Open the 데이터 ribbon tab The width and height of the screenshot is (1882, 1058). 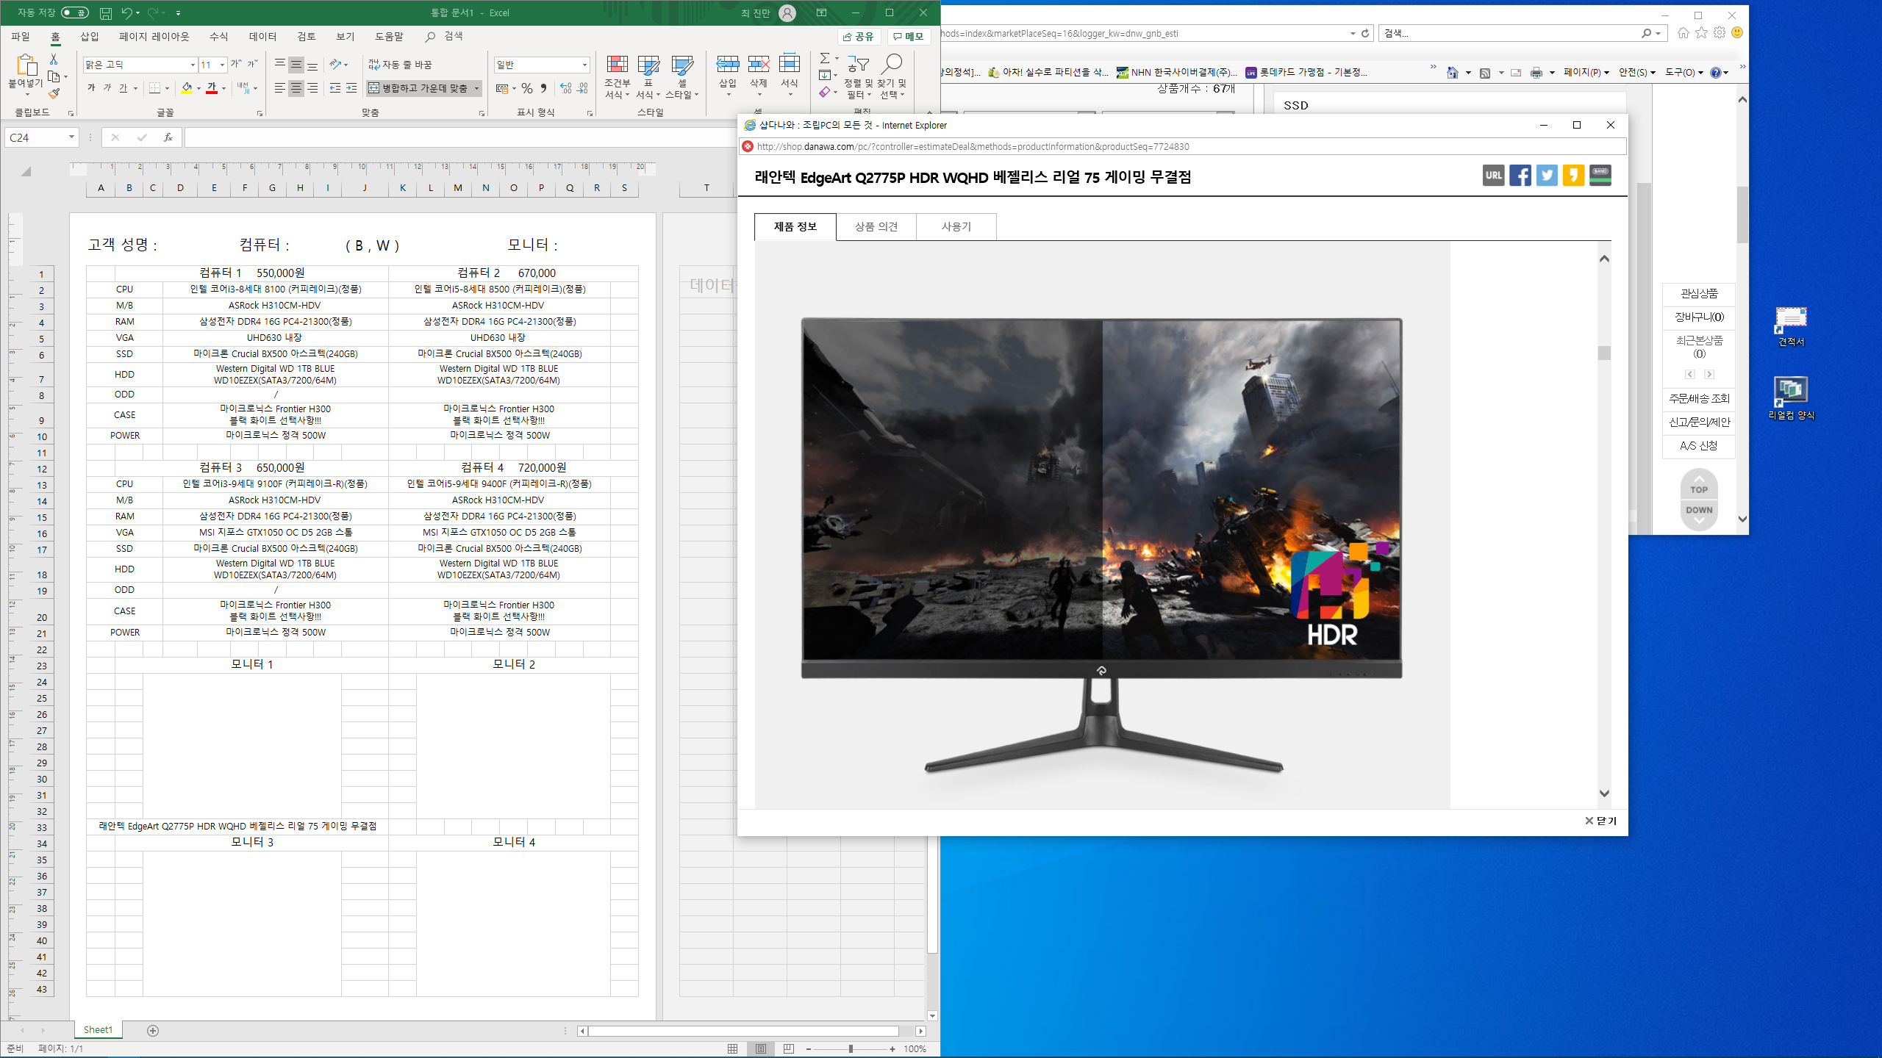pos(262,36)
